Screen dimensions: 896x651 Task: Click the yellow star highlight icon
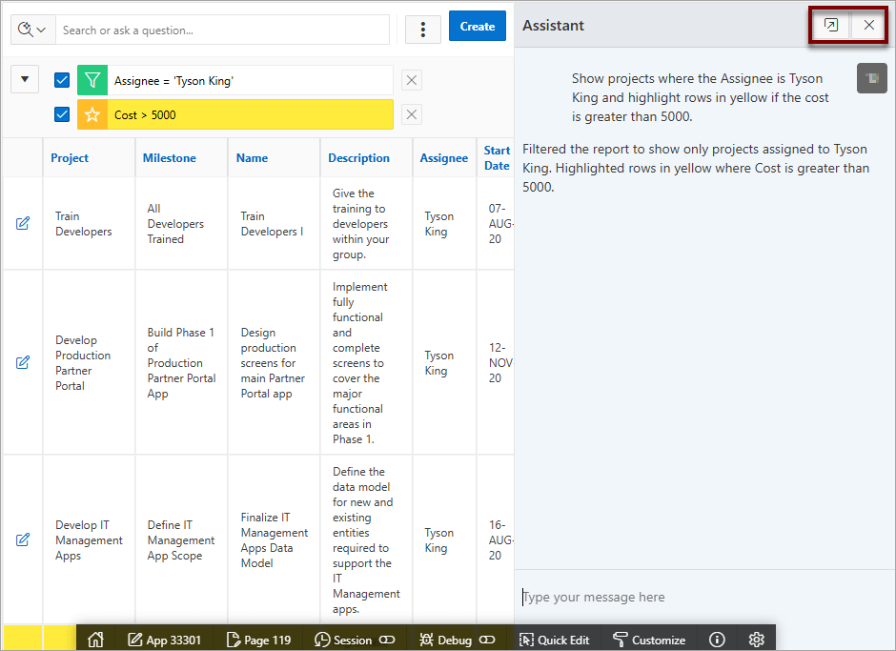[92, 115]
